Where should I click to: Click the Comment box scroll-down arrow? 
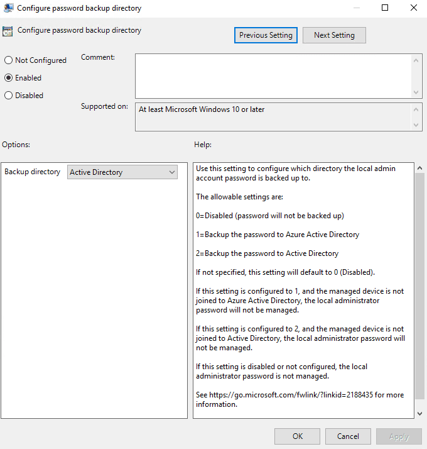[x=417, y=92]
